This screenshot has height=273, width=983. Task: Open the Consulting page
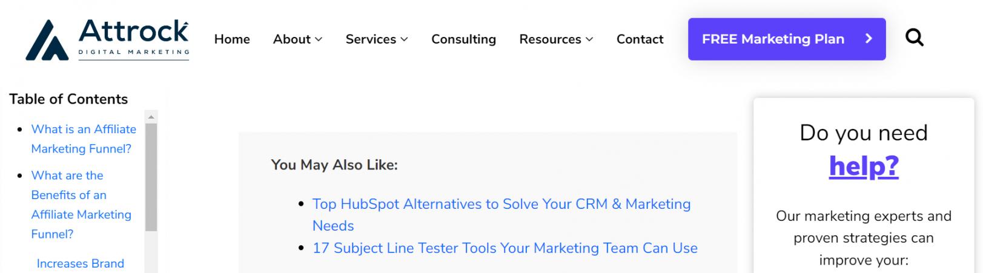coord(463,39)
